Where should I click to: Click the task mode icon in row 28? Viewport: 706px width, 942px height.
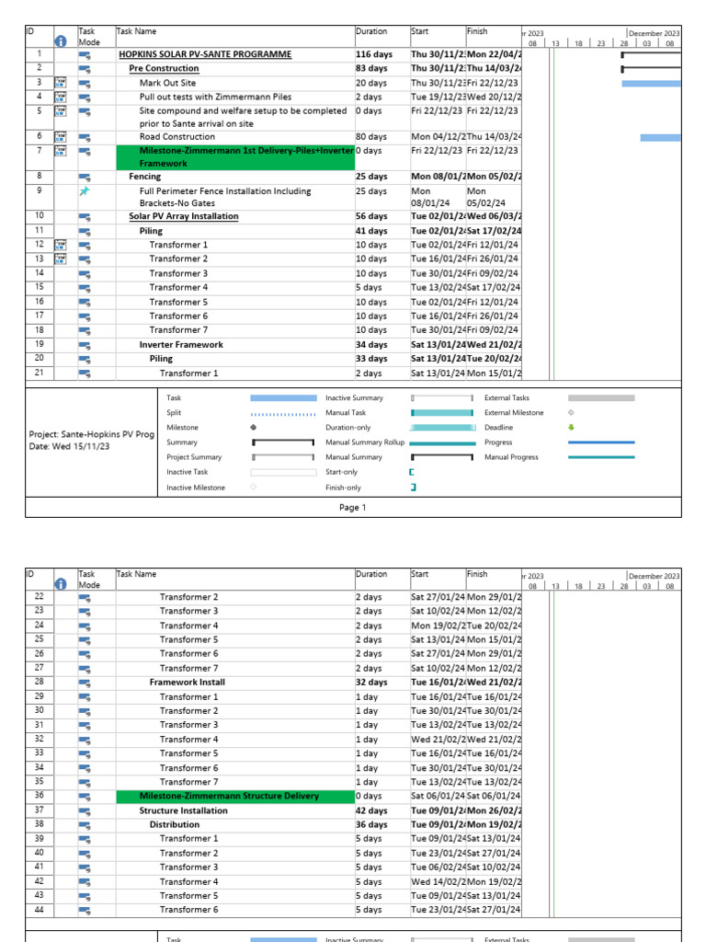pyautogui.click(x=84, y=684)
